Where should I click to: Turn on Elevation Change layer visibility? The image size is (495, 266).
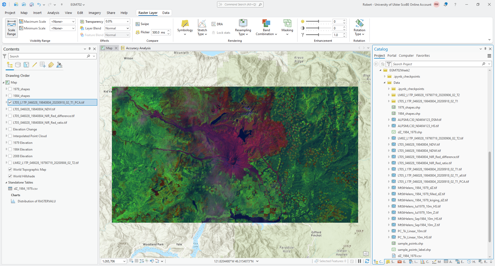click(10, 129)
